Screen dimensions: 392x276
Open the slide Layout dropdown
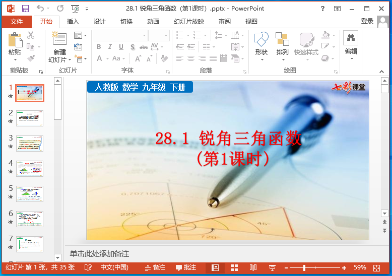point(80,35)
